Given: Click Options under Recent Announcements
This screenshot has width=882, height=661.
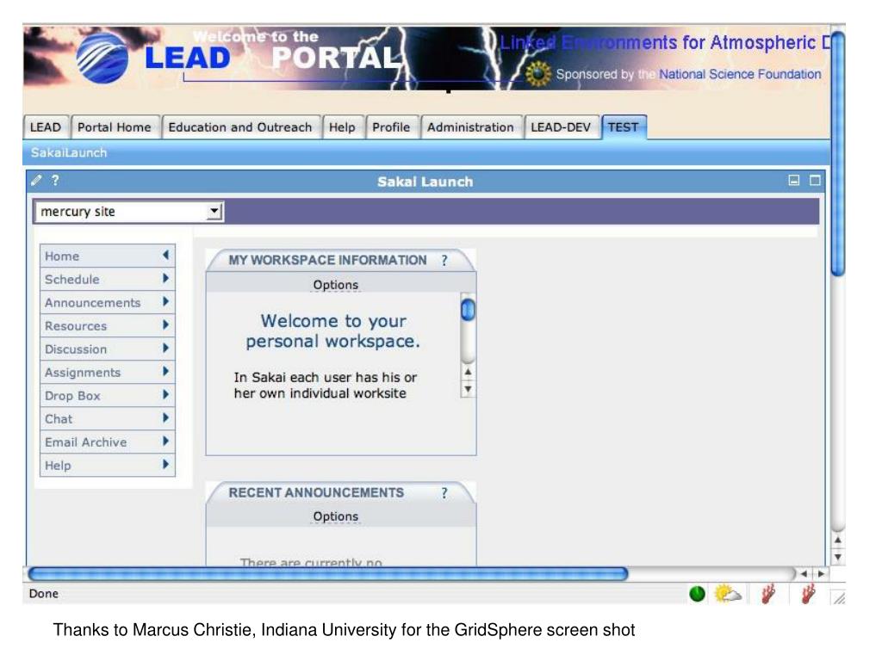Looking at the screenshot, I should point(336,516).
